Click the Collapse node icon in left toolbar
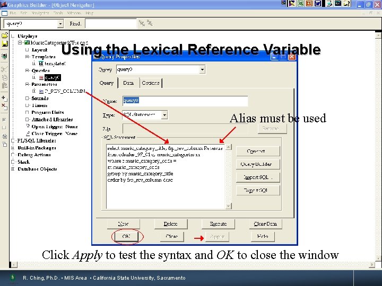 [x=4, y=128]
